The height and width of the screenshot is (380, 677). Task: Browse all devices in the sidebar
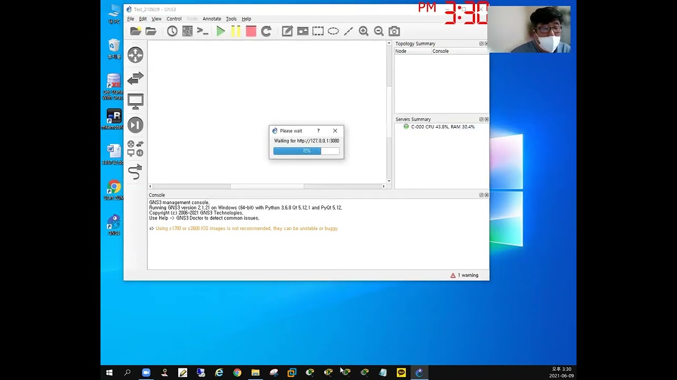point(135,148)
